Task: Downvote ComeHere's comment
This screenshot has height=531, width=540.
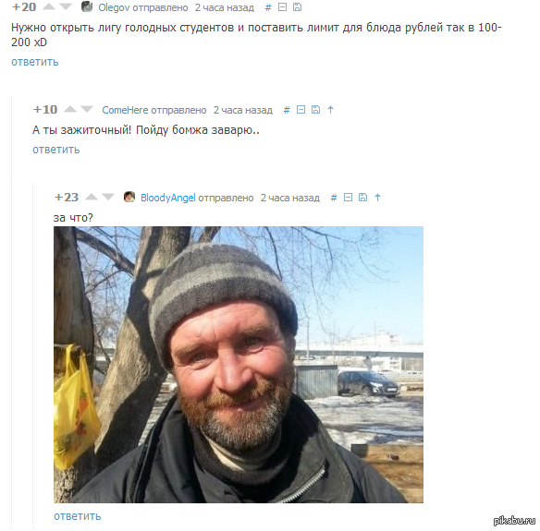Action: point(86,109)
